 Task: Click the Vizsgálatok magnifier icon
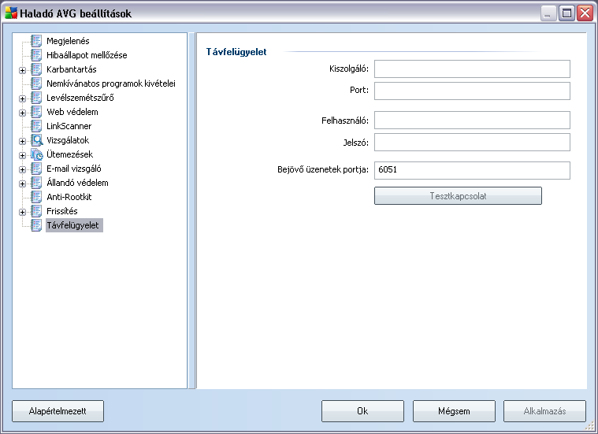(36, 140)
